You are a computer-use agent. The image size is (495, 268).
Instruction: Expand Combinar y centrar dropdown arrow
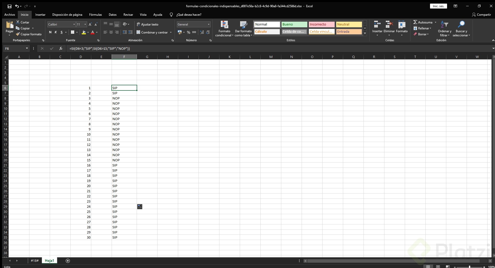click(171, 32)
